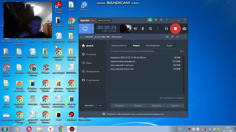Open the CCleaner desktop shortcut

point(45,69)
